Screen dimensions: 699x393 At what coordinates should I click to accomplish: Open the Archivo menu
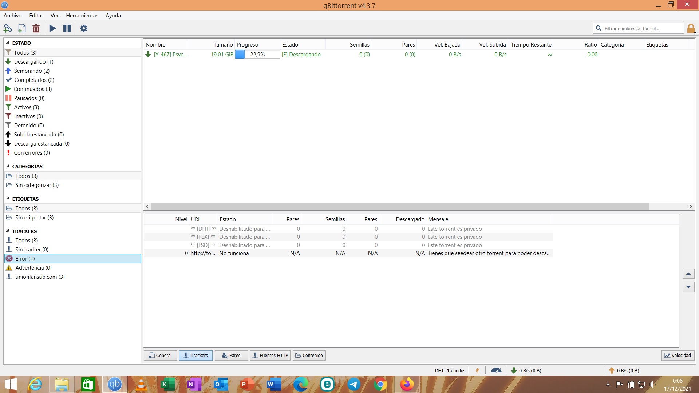pos(13,15)
